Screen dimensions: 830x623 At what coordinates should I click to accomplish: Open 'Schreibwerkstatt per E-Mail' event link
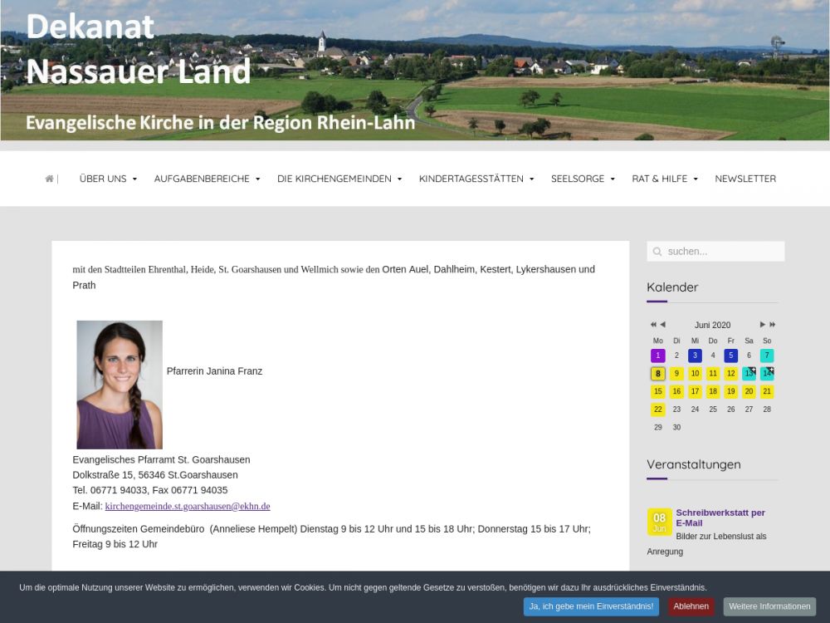click(x=720, y=518)
